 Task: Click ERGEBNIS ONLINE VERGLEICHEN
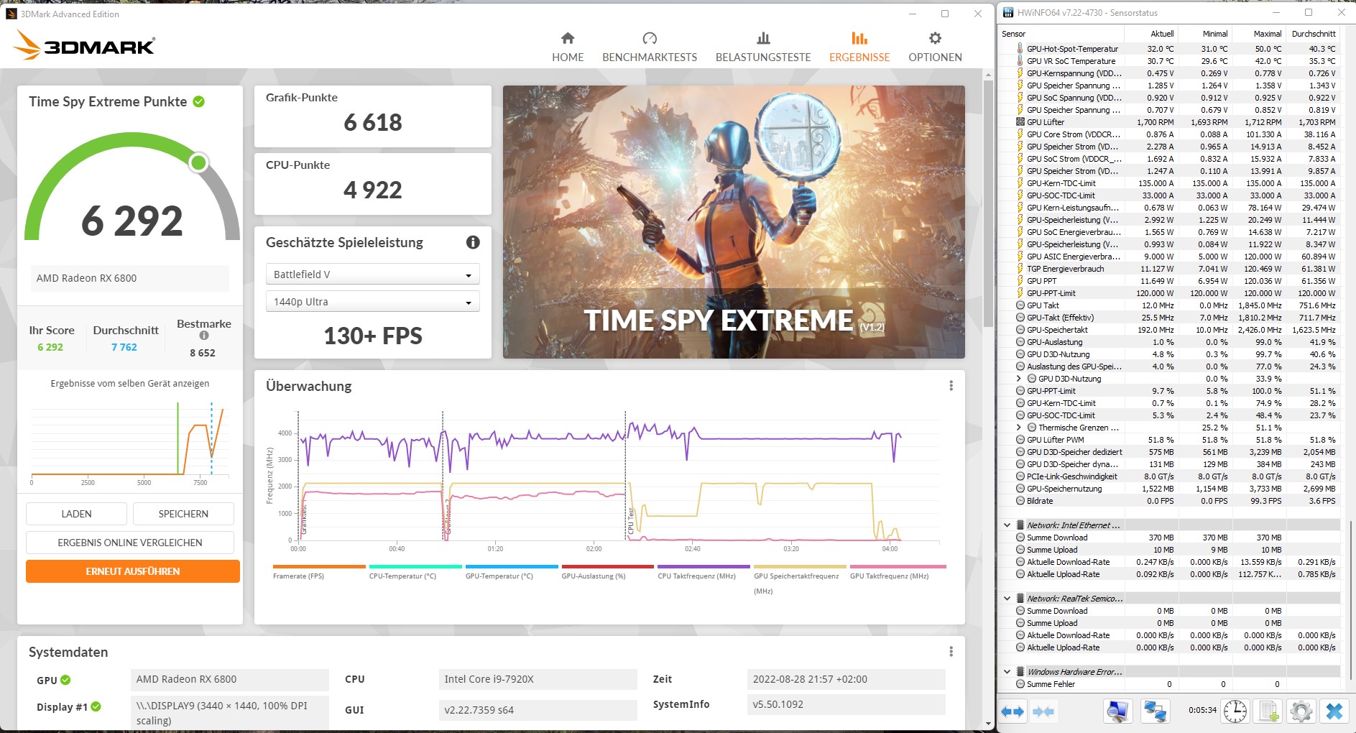(x=130, y=543)
